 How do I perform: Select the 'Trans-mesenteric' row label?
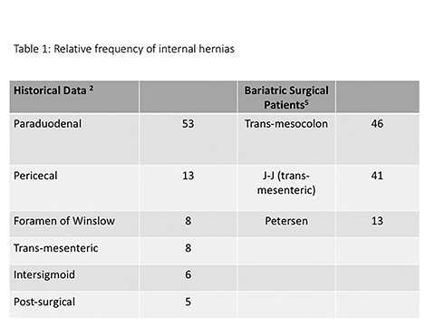pos(56,248)
